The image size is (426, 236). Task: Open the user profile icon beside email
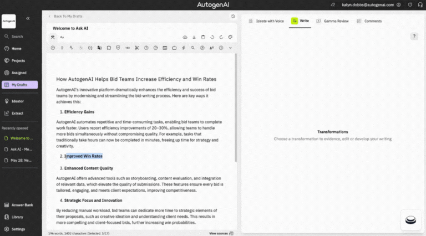point(399,4)
